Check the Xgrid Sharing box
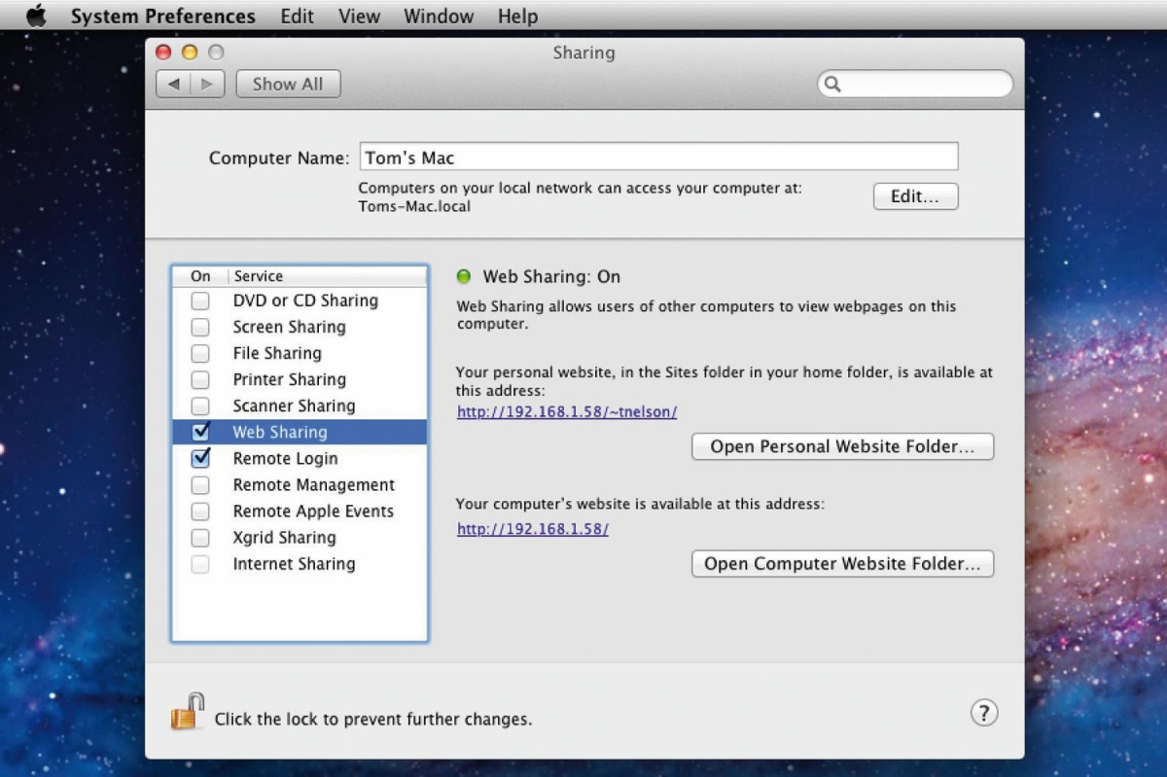This screenshot has height=777, width=1167. point(200,538)
